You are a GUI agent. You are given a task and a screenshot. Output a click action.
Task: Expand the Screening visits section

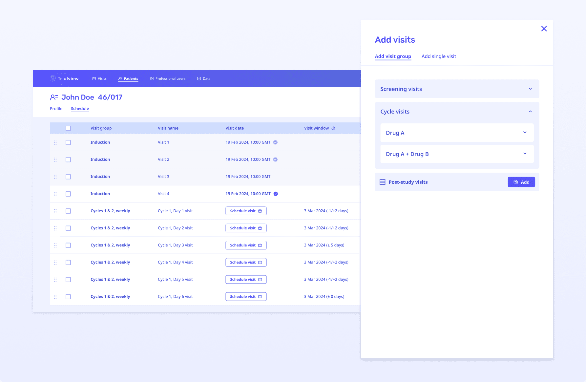click(x=457, y=89)
